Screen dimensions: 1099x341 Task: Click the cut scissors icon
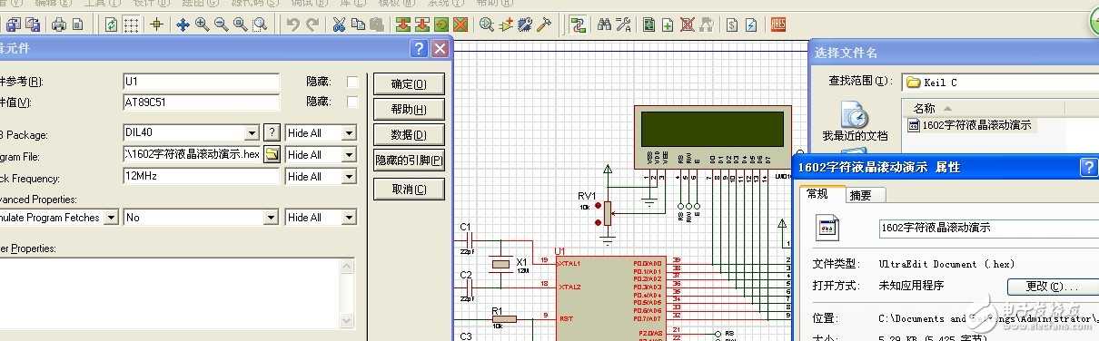pyautogui.click(x=339, y=24)
